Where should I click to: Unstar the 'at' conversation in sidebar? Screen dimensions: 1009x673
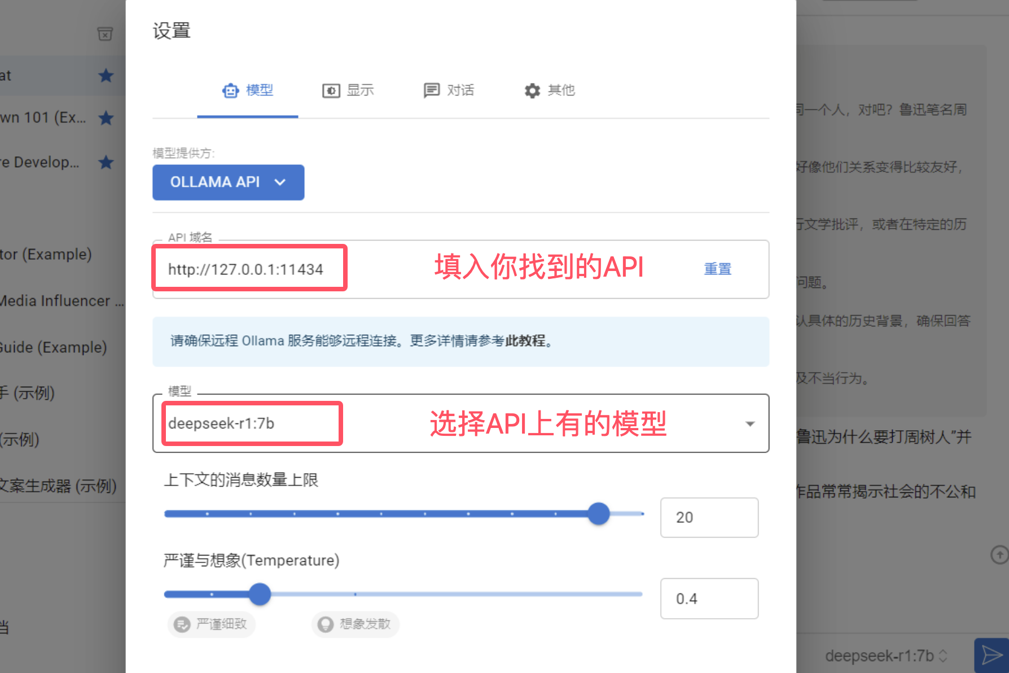[106, 76]
